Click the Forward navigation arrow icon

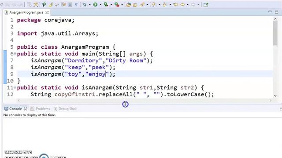click(x=193, y=4)
